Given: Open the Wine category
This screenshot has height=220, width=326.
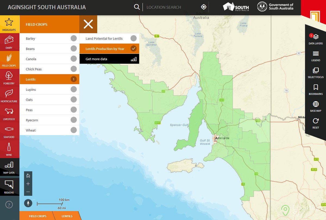Looking at the screenshot, I should (10, 149).
